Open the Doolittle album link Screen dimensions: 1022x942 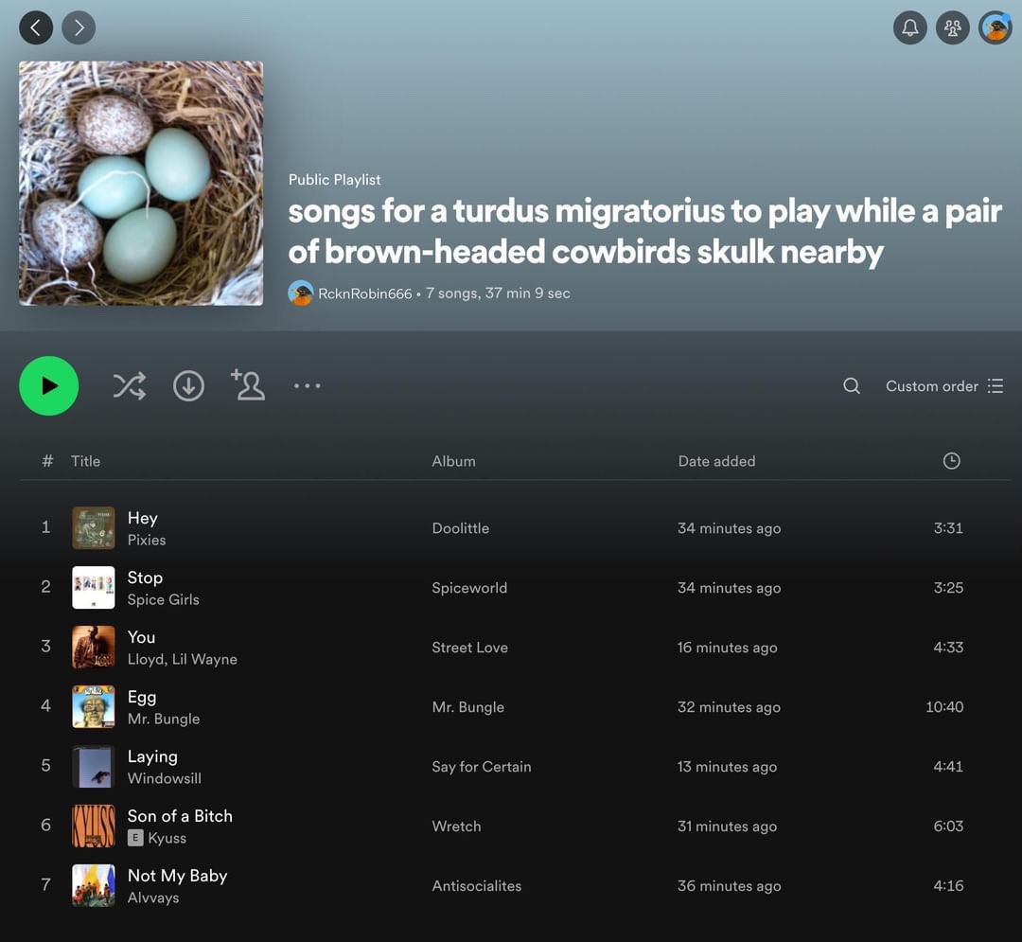(460, 528)
